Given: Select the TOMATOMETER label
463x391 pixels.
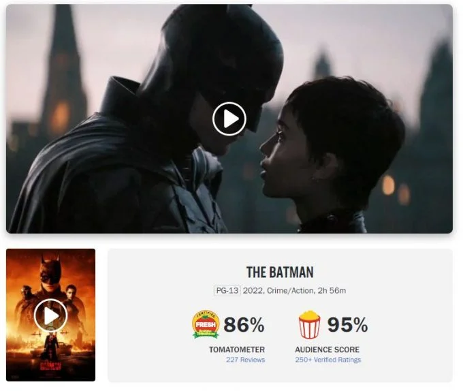Looking at the screenshot, I should 237,349.
